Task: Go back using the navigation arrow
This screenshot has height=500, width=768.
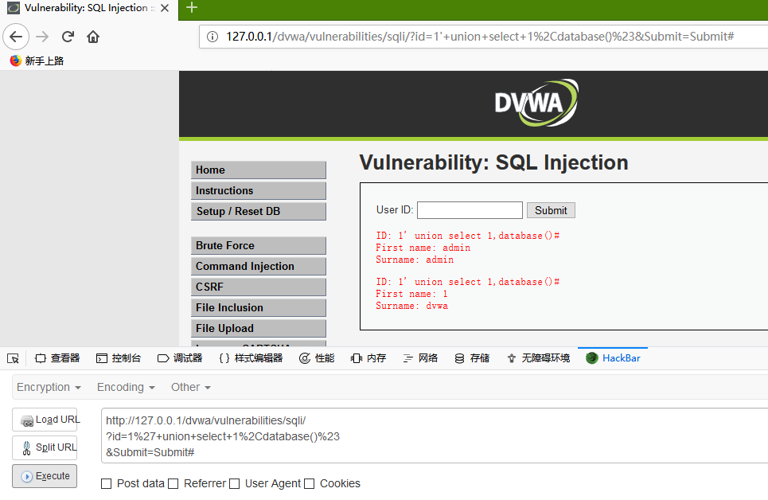Action: pyautogui.click(x=16, y=36)
